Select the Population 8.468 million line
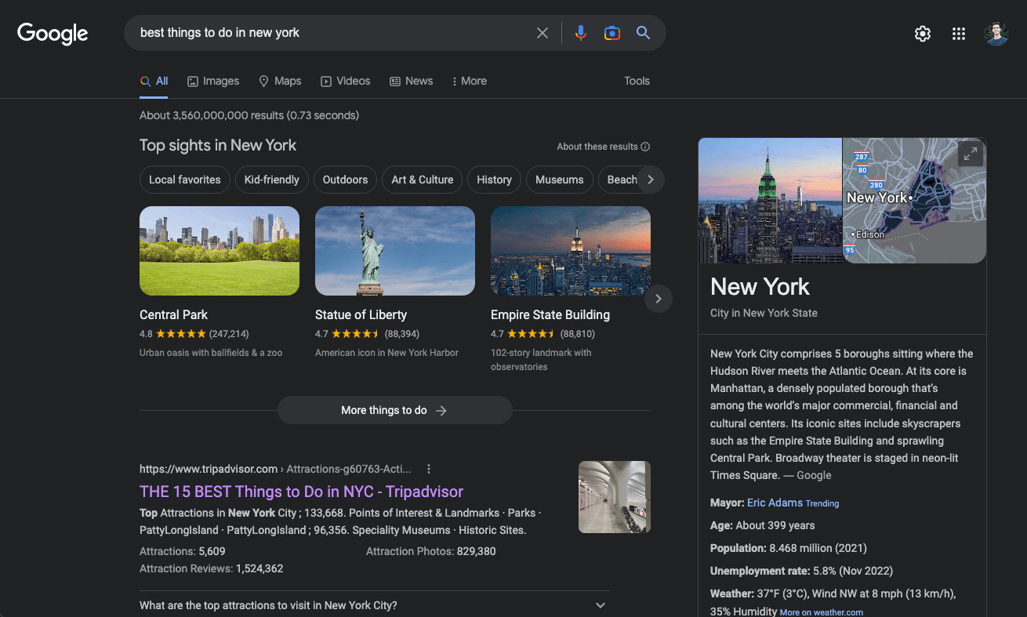Screen dimensions: 1027x617 tap(789, 548)
